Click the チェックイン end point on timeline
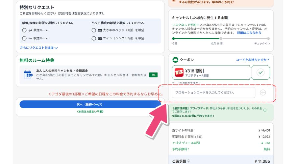 [x=268, y=39]
